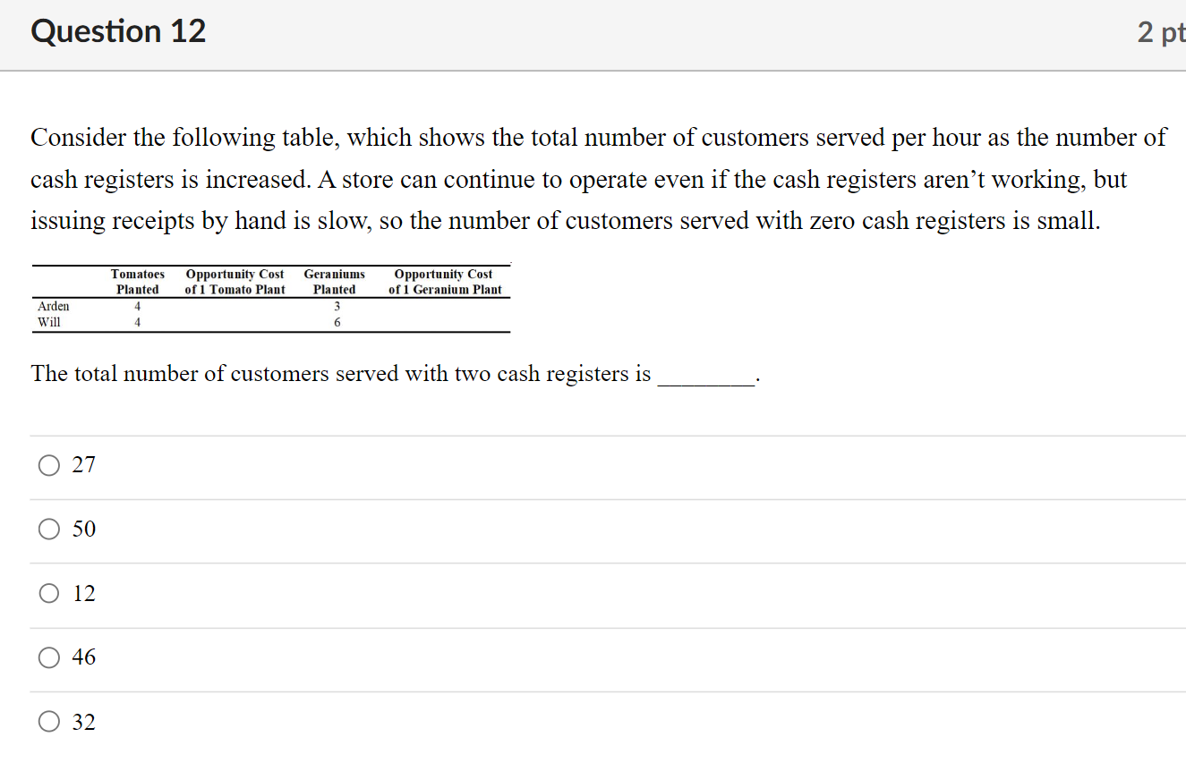Viewport: 1186px width, 771px height.
Task: Select the radio button for answer 12
Action: coord(48,593)
